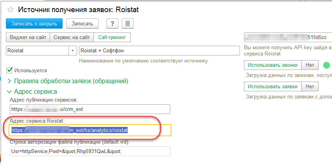The width and height of the screenshot is (332, 164).
Task: Select the Call-трекинг tab
Action: (x=112, y=37)
